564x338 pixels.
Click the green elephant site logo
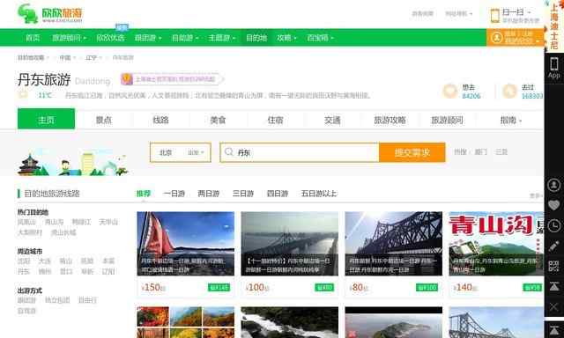click(x=27, y=14)
